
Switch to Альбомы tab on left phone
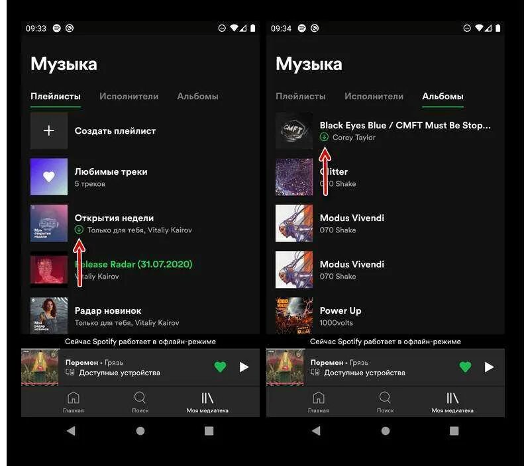(197, 97)
